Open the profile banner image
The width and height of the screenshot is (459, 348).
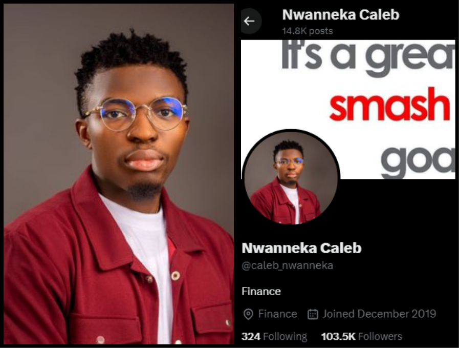click(348, 109)
